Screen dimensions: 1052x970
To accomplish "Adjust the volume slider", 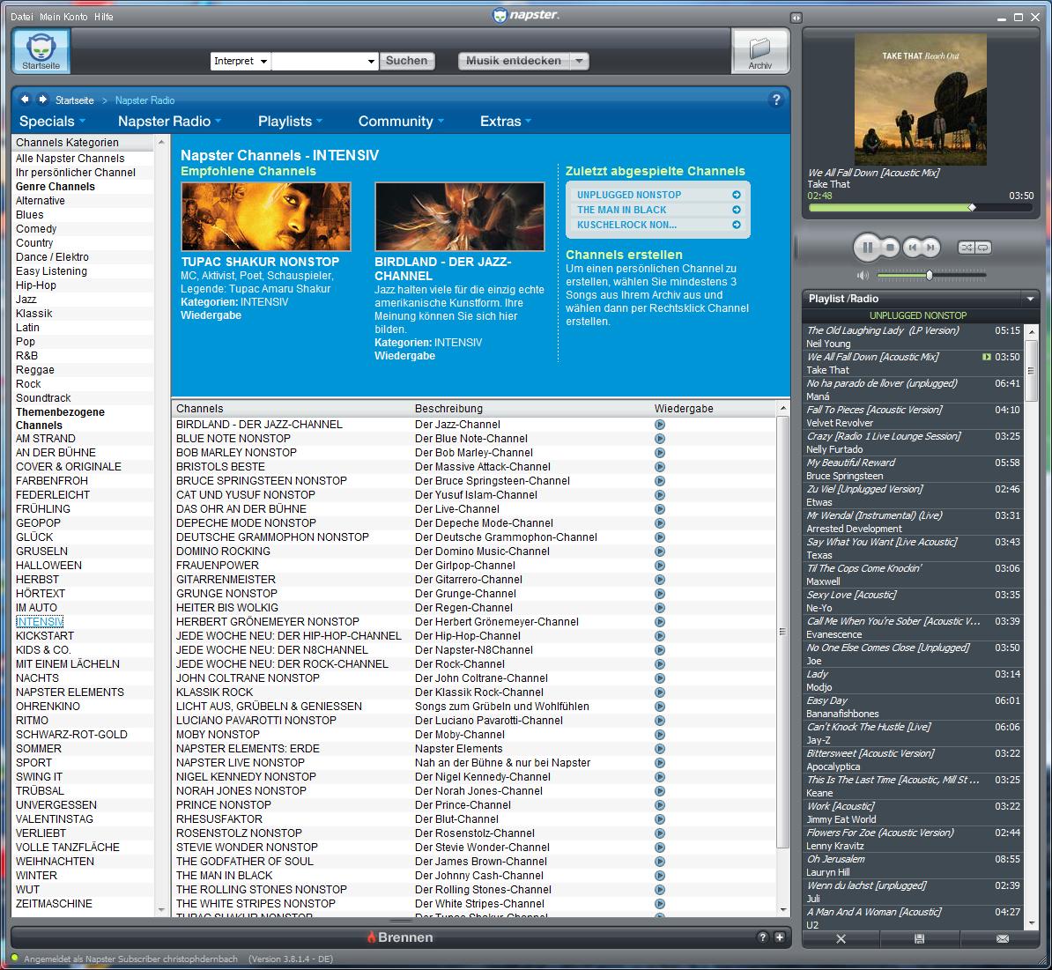I will 931,275.
